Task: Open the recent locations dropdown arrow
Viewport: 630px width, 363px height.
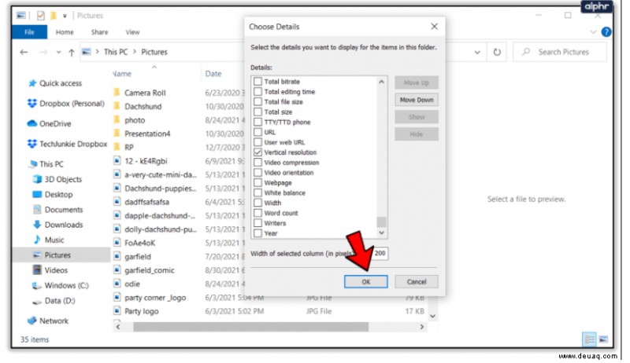Action: point(58,52)
